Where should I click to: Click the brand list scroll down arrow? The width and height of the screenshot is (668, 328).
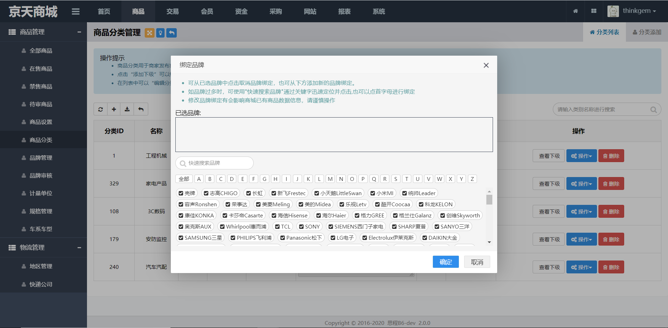coord(489,242)
